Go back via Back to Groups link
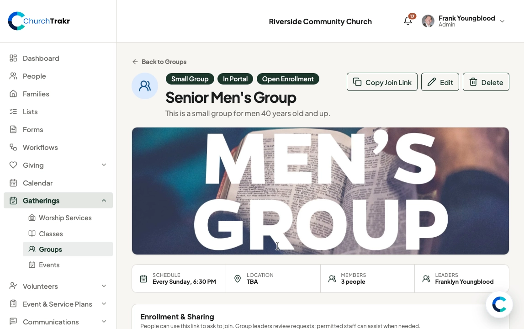Screen dimensions: 524x329 (159, 62)
